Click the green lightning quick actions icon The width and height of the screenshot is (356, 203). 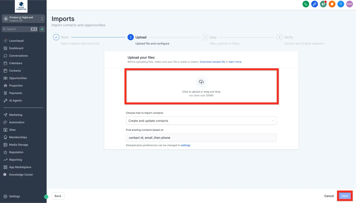(x=42, y=29)
